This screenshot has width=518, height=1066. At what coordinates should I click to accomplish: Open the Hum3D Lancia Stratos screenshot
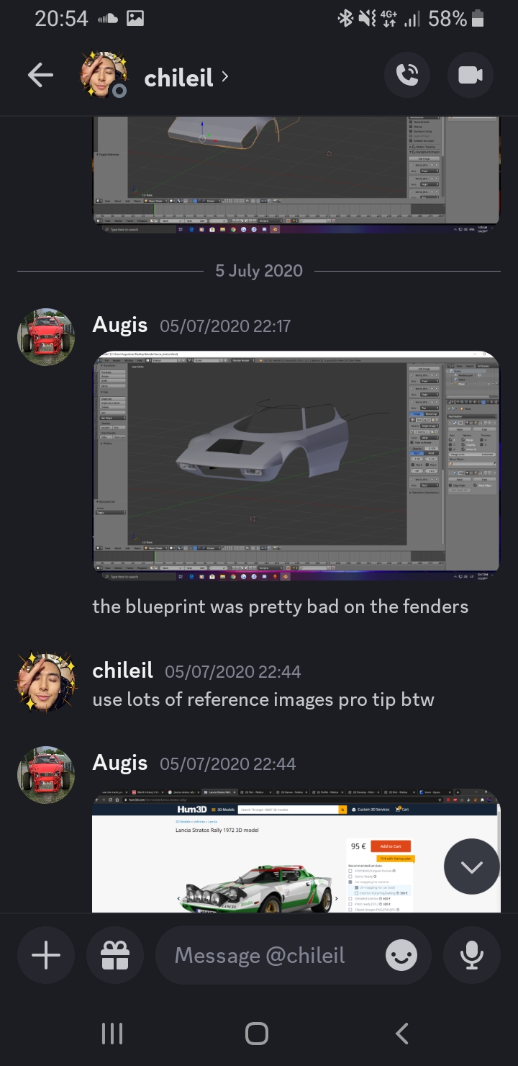[x=296, y=851]
